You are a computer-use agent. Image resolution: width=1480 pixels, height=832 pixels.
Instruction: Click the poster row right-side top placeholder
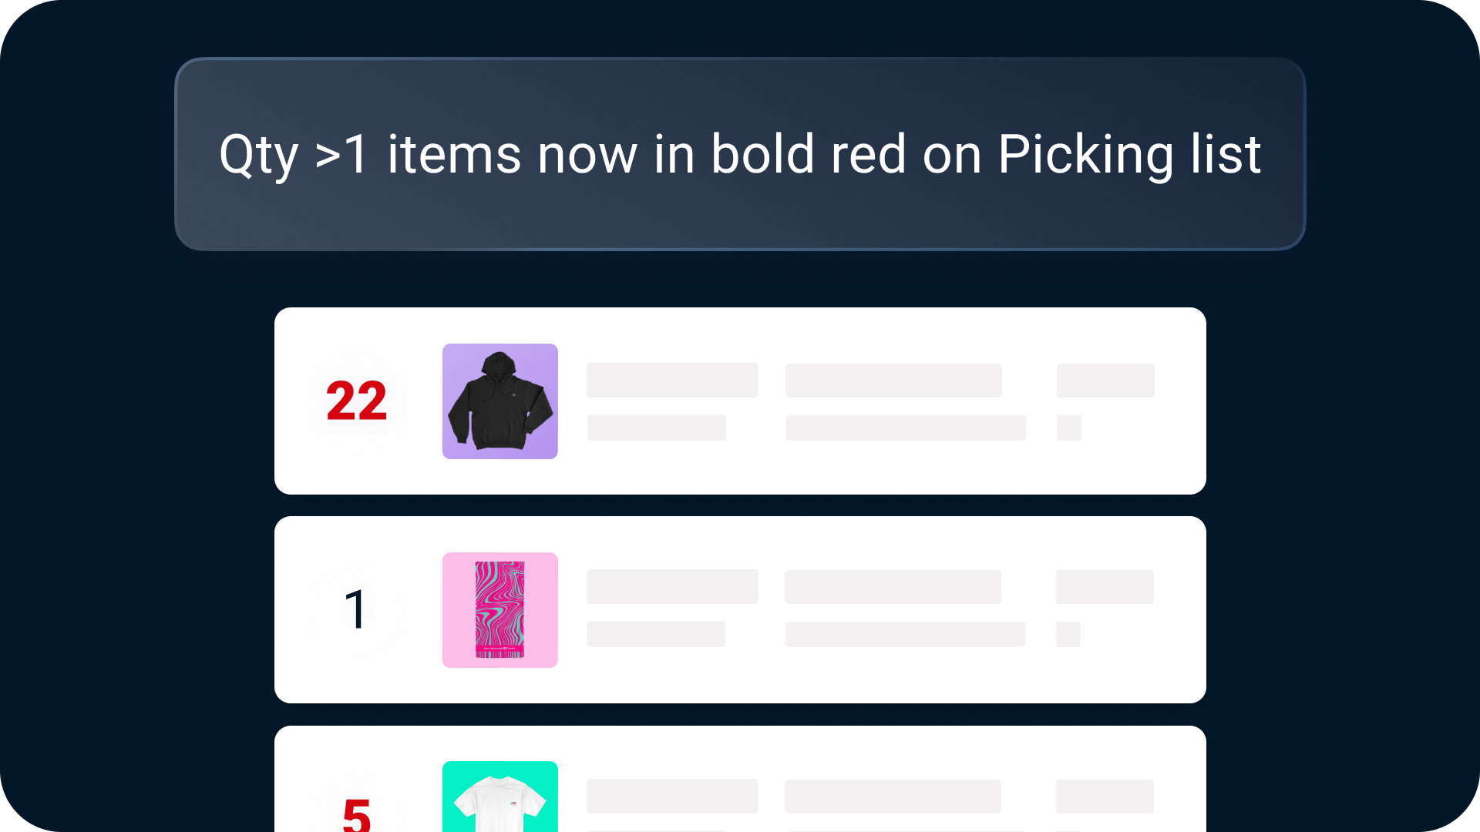[x=1105, y=587]
